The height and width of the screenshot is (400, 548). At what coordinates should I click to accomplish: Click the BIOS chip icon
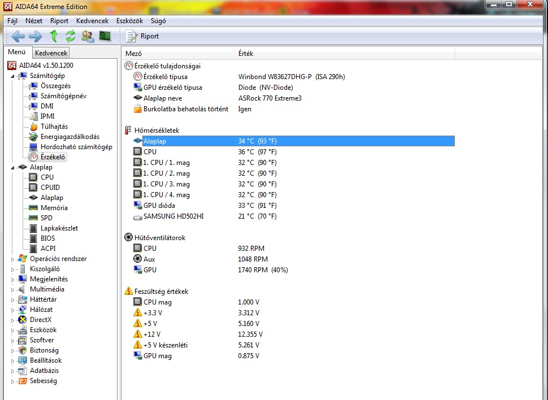pyautogui.click(x=33, y=238)
